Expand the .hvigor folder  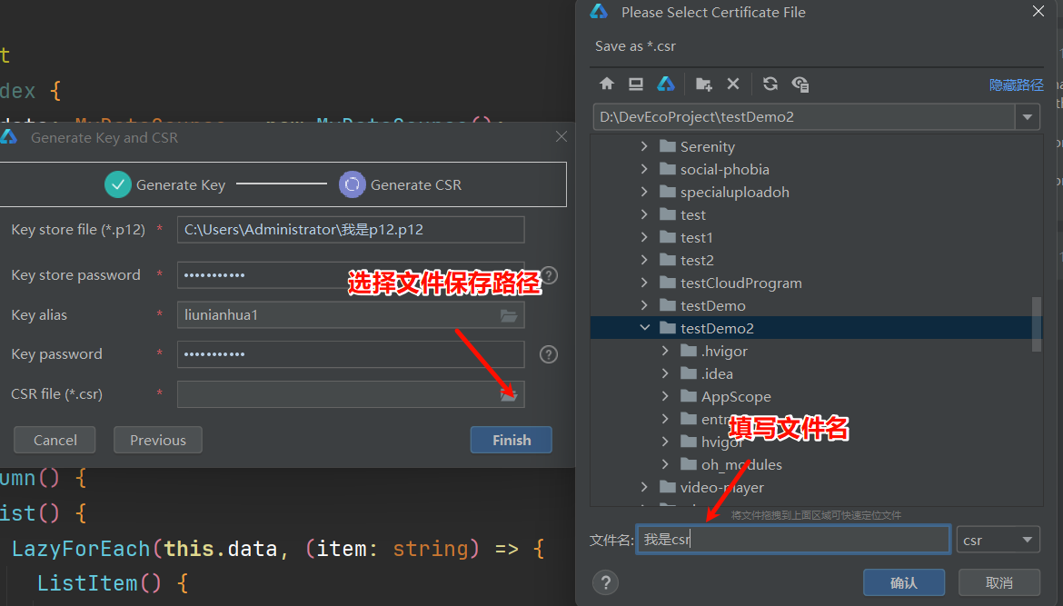[x=665, y=351]
